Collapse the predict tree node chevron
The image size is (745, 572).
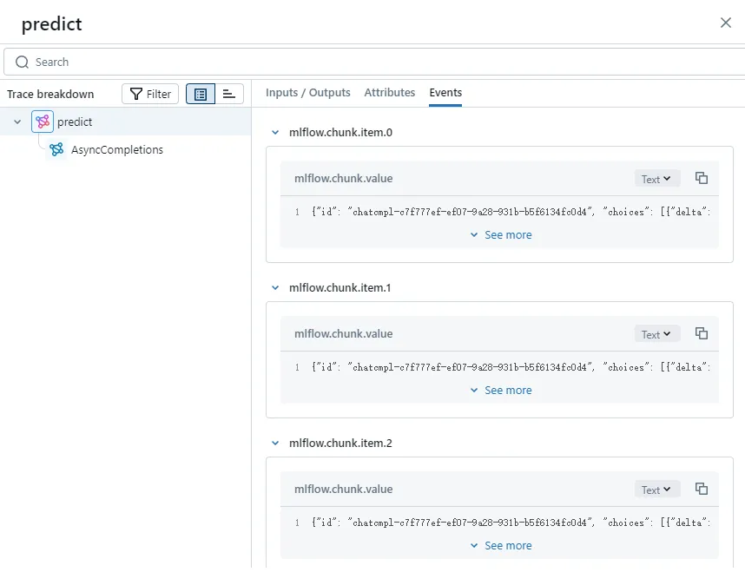pyautogui.click(x=17, y=122)
